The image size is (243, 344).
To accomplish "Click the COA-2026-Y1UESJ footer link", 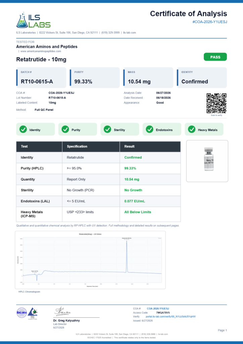I will (158, 309).
